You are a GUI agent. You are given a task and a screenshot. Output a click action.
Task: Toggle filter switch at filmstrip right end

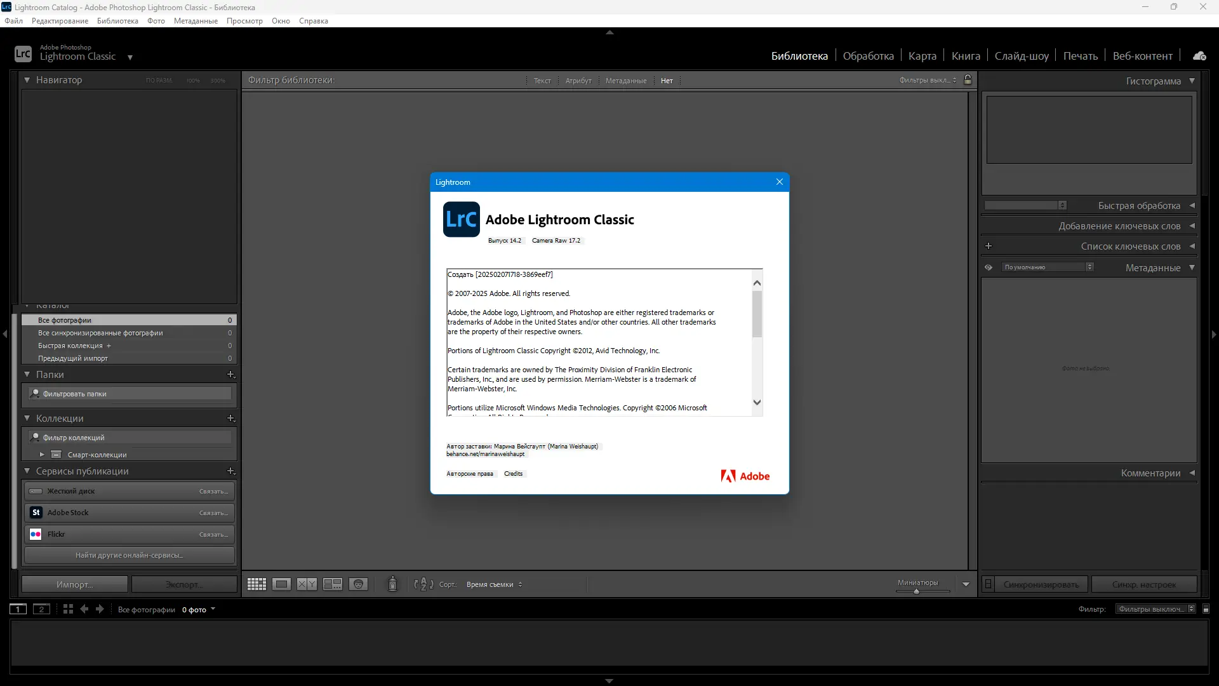click(1206, 609)
